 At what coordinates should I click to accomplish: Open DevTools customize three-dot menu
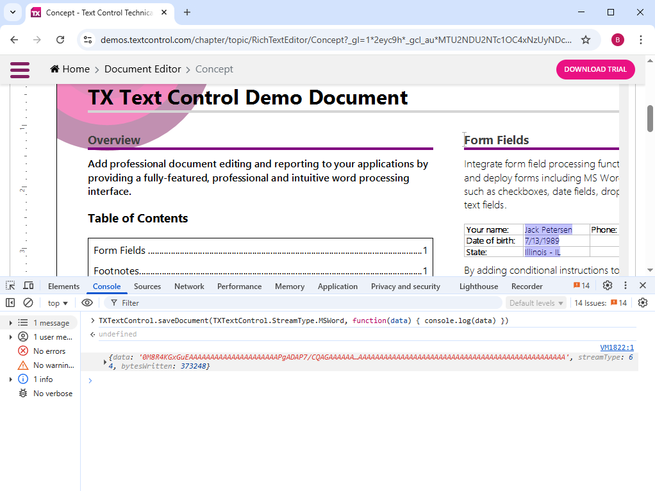tap(626, 285)
